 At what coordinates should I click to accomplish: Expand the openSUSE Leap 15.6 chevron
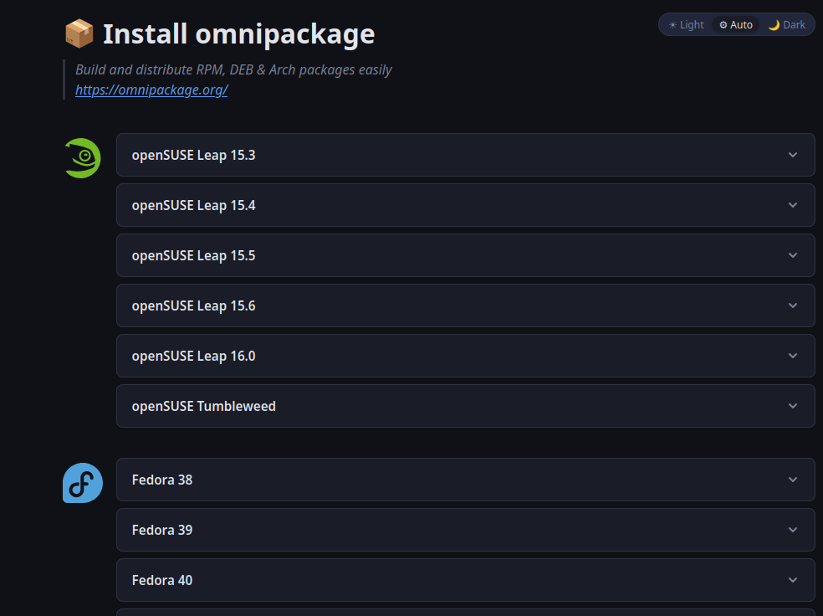(793, 305)
